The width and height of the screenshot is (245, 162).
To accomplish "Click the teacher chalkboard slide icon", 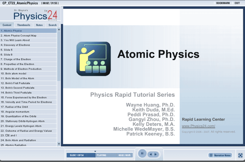I will pos(93,59).
